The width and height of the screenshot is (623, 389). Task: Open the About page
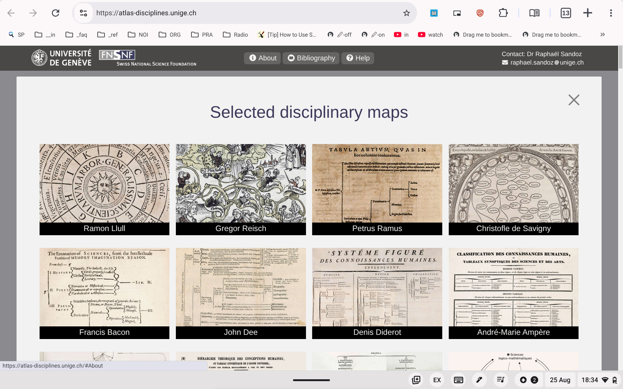click(262, 58)
